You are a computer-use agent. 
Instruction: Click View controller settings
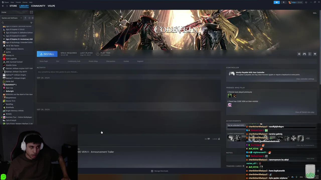click(x=305, y=79)
